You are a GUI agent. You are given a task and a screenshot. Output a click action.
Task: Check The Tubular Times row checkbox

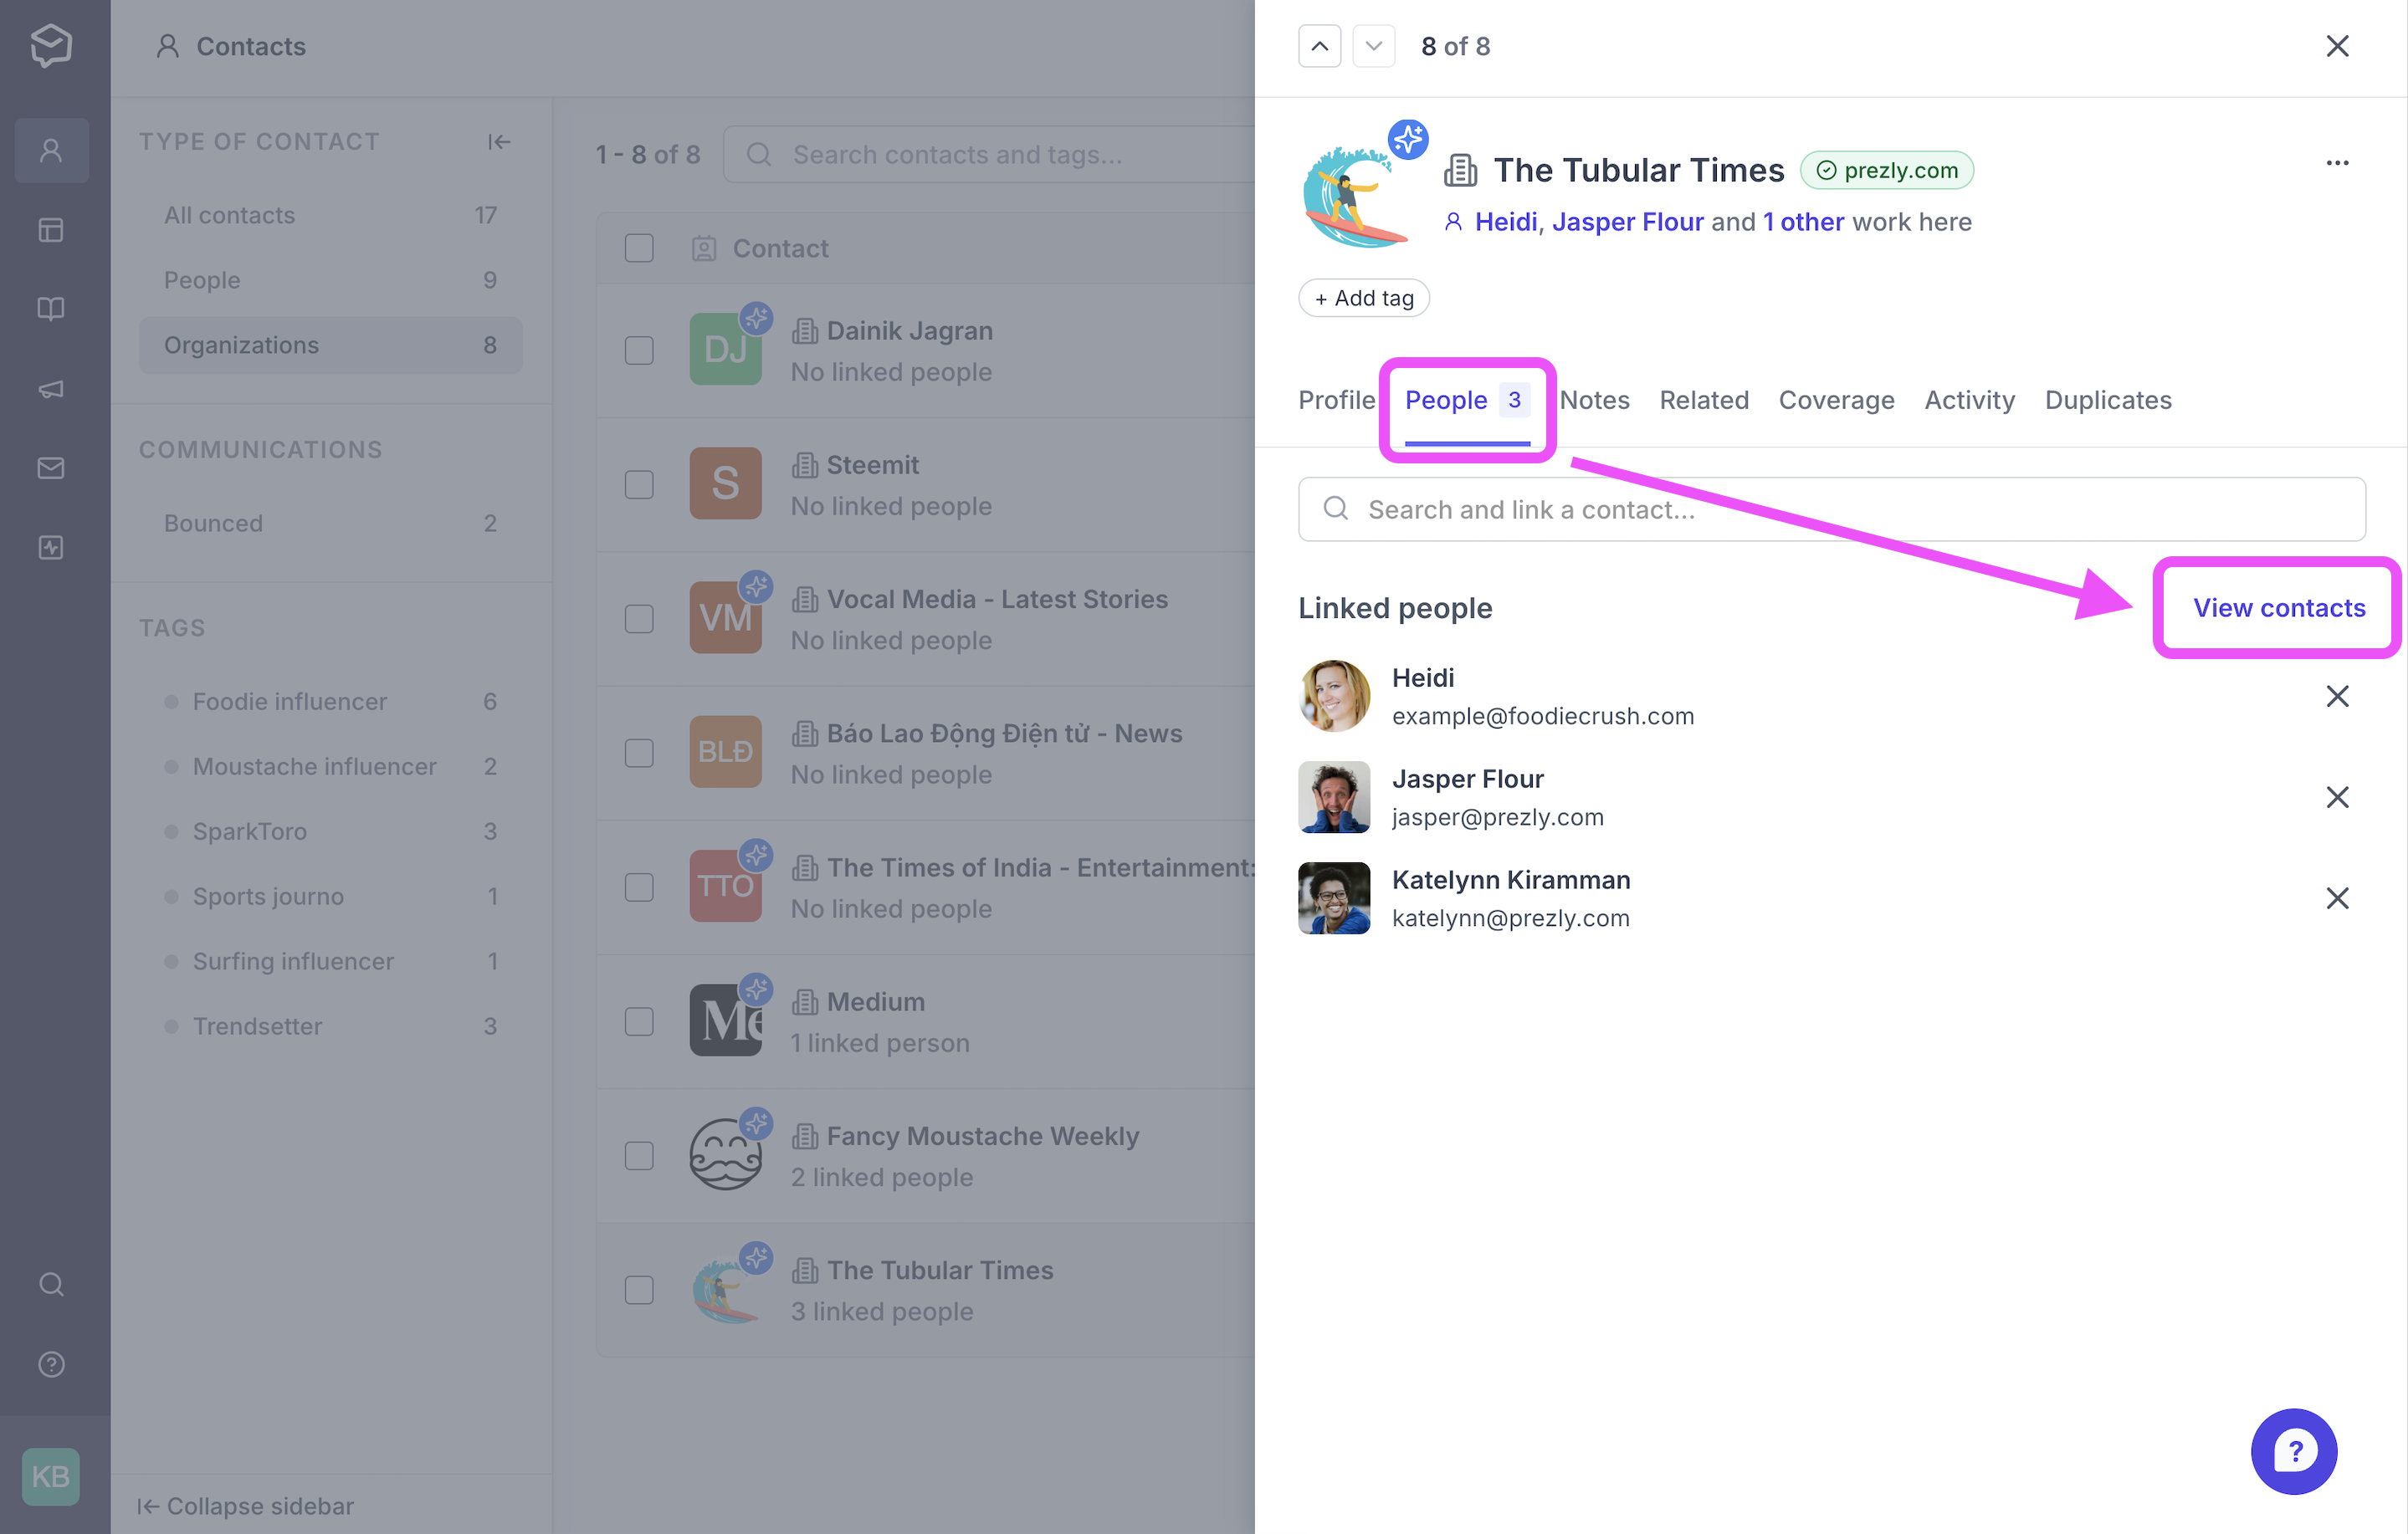[639, 1289]
